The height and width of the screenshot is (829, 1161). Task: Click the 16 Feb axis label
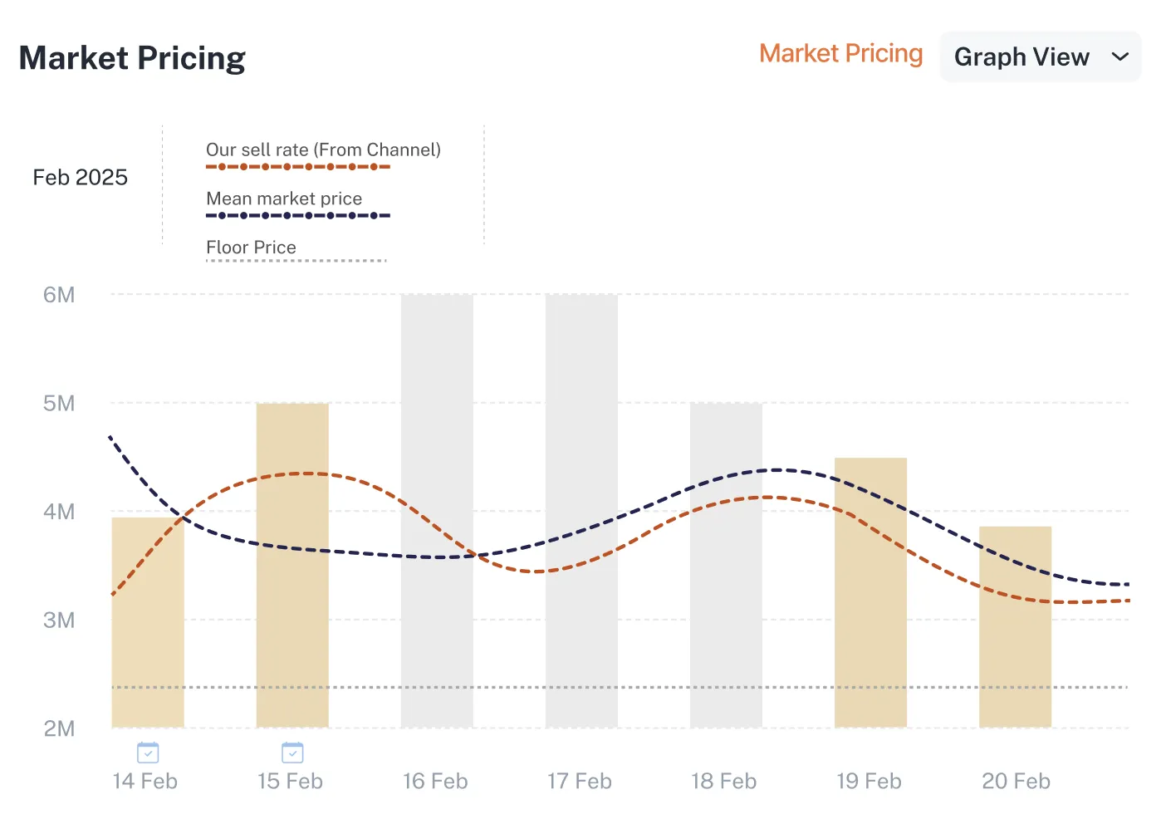tap(435, 781)
